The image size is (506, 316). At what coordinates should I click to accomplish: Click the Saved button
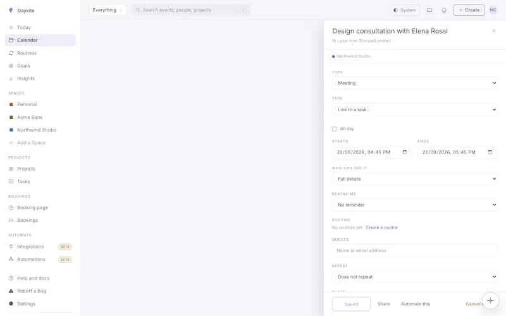[x=351, y=304]
